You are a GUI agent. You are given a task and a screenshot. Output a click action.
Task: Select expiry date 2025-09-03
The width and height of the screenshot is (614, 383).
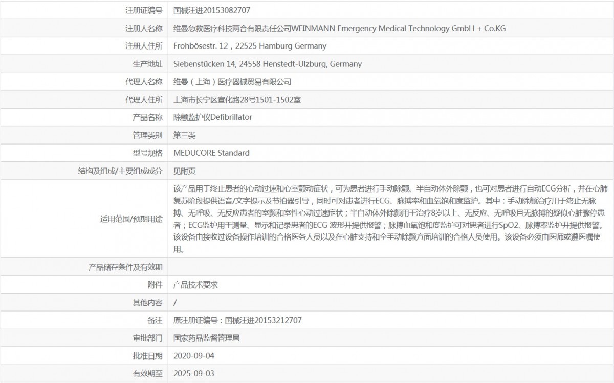194,373
